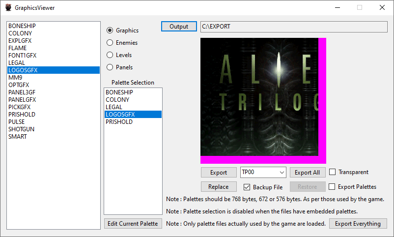Select COLONY in the graphics file list
This screenshot has width=394, height=237.
click(54, 33)
